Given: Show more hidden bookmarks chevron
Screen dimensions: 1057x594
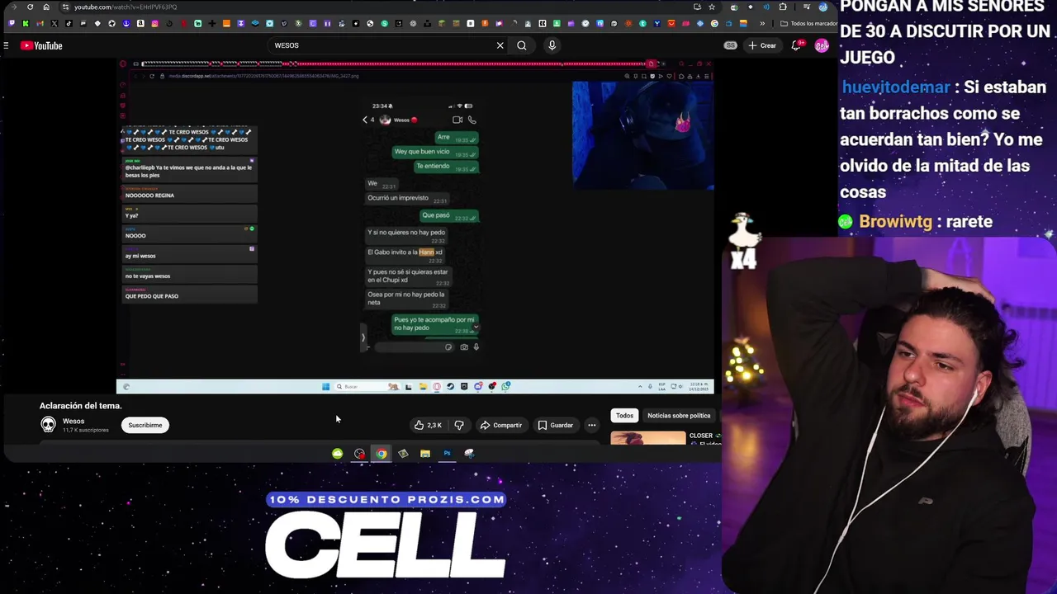Looking at the screenshot, I should 762,23.
